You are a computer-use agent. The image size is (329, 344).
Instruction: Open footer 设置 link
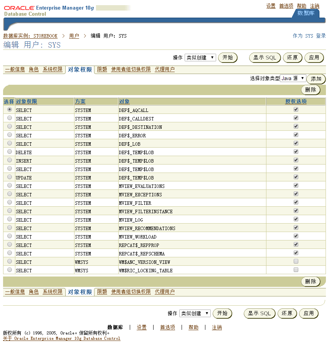[x=142, y=328]
